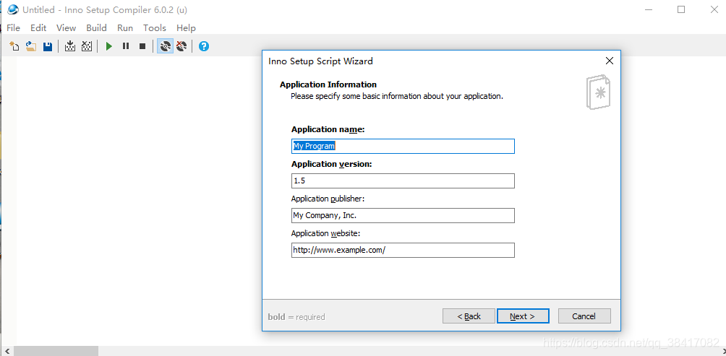Click the horizontal scrollbar thumb at bottom
Screen dimensions: 726x356
[x=56, y=351]
